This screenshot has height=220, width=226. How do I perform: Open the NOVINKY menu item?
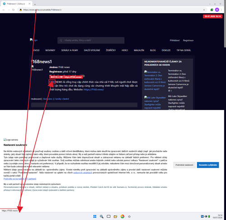50,50
